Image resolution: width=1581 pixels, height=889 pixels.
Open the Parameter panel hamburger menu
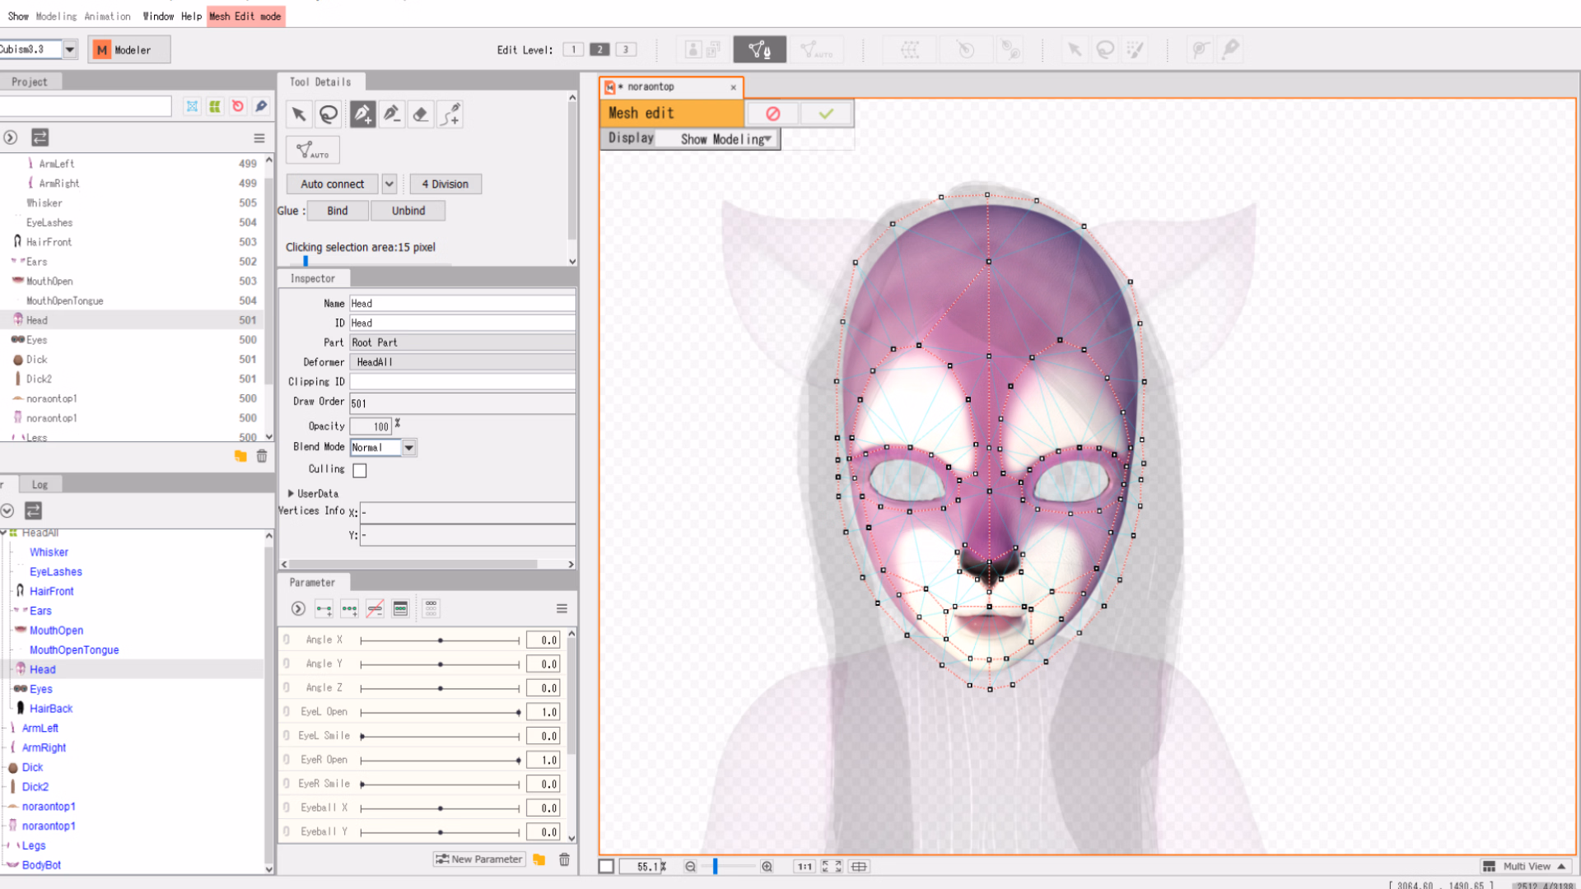coord(562,609)
